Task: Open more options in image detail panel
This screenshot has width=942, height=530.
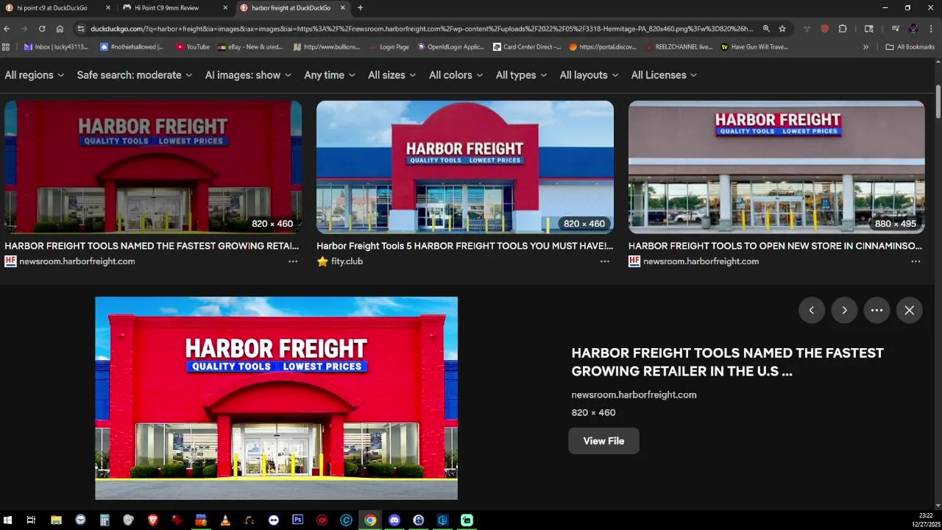Action: coord(877,310)
